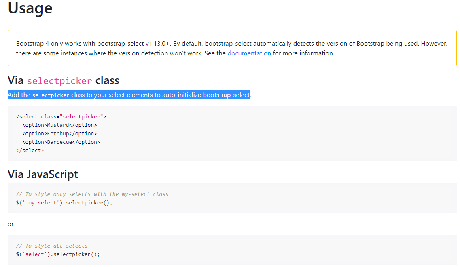Click the 'Via selectpicker class' heading

(x=64, y=80)
